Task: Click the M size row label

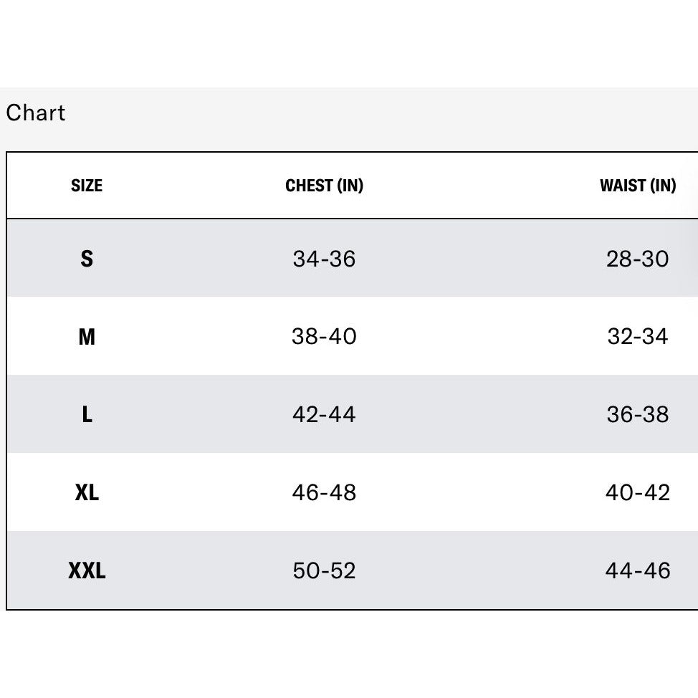Action: click(x=87, y=337)
